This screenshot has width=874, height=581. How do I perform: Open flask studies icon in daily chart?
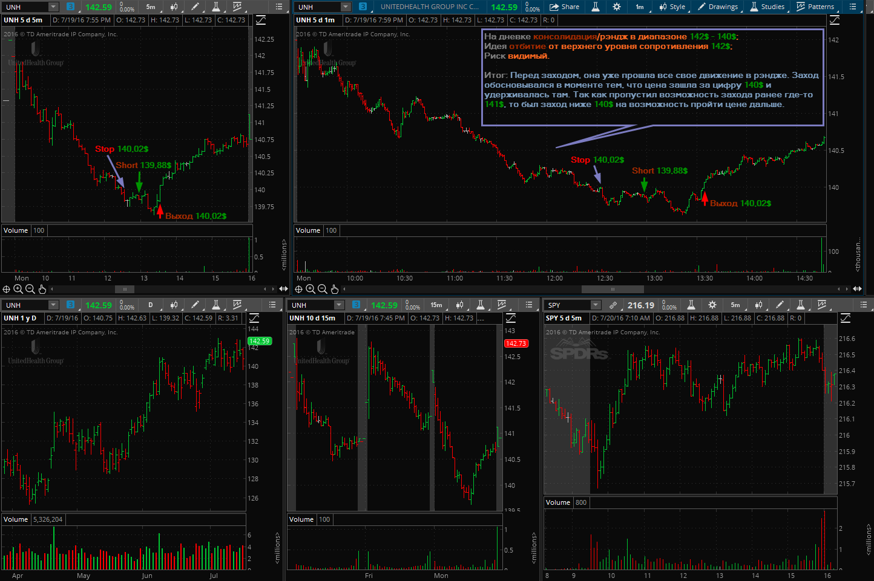[216, 305]
